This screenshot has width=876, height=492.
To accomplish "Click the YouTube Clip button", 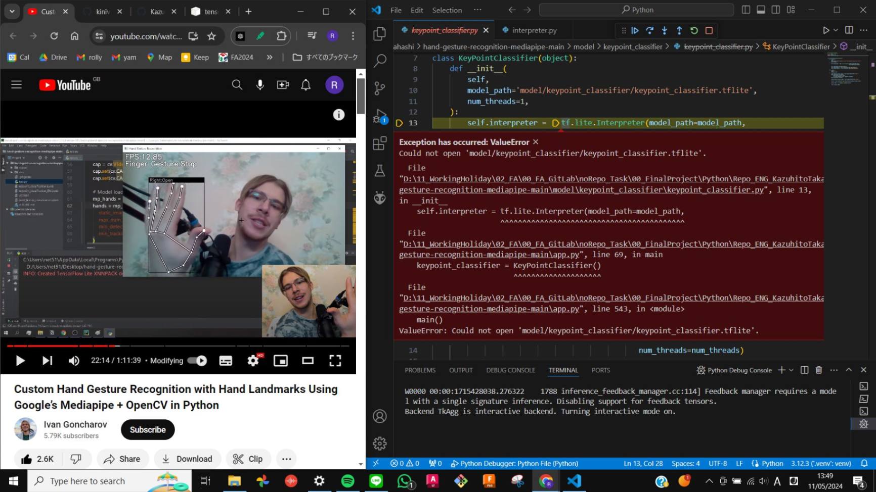I will [x=247, y=459].
